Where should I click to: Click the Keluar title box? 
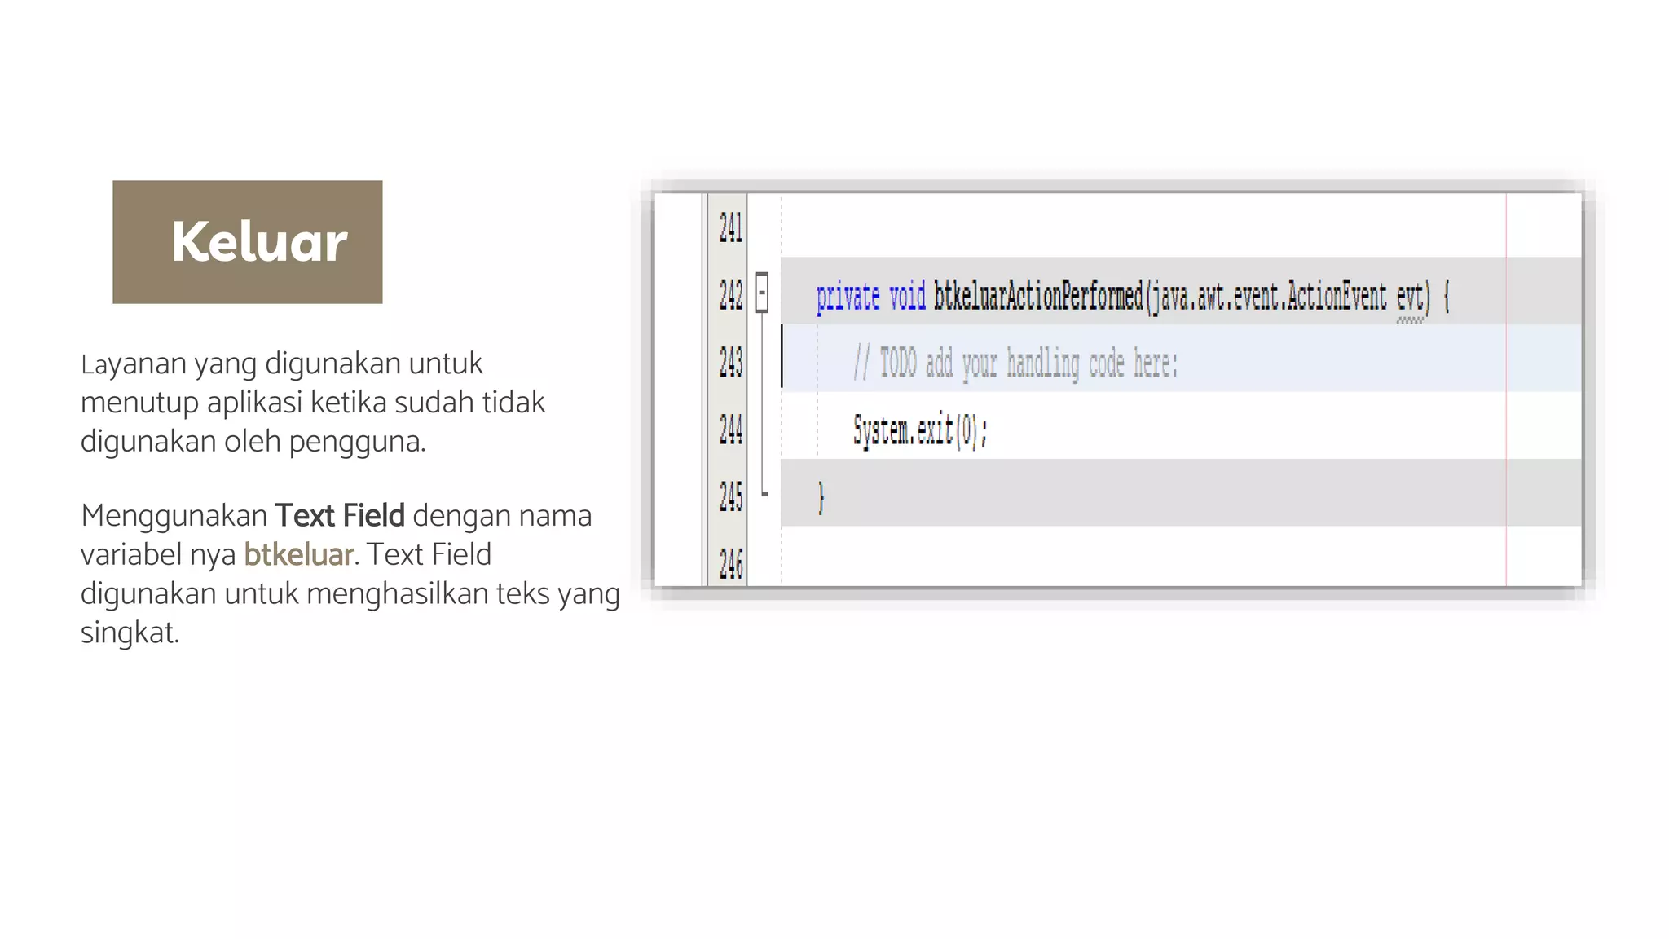pos(247,242)
